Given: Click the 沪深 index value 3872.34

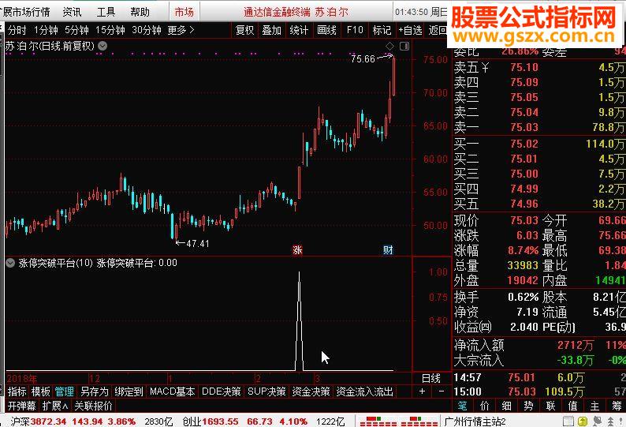Looking at the screenshot, I should pos(48,421).
